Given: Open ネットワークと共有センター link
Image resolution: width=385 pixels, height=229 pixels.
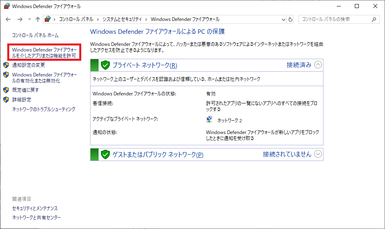Looking at the screenshot, I should click(36, 218).
